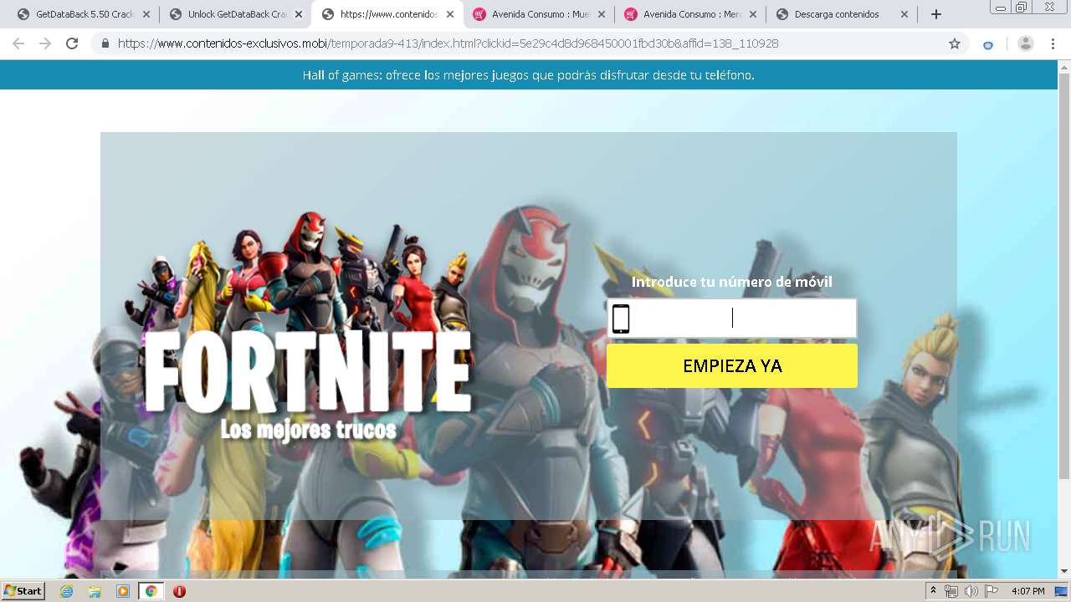
Task: Close the GetDataBack 5.50 Crack tab
Action: (x=146, y=14)
